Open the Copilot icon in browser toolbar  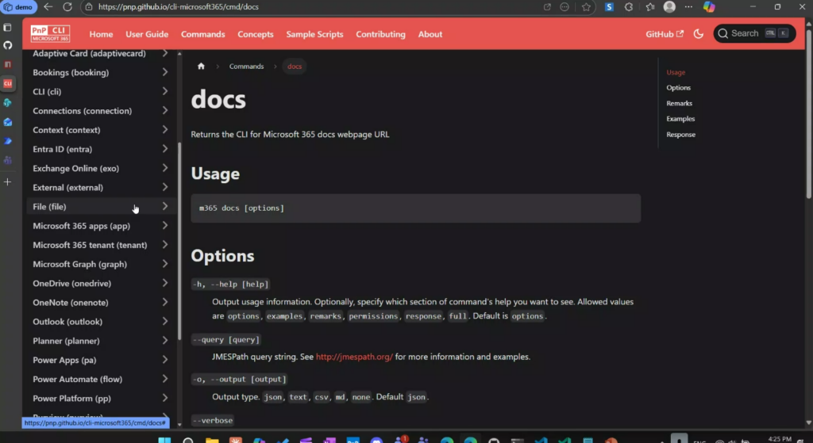[709, 7]
